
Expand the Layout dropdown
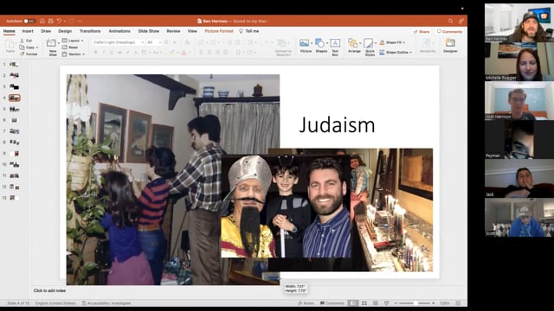pos(74,41)
